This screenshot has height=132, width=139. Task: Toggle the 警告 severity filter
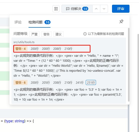46,34
